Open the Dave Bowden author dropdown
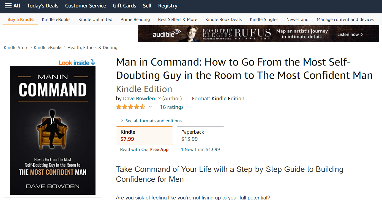This screenshot has height=200, width=382. pyautogui.click(x=159, y=98)
